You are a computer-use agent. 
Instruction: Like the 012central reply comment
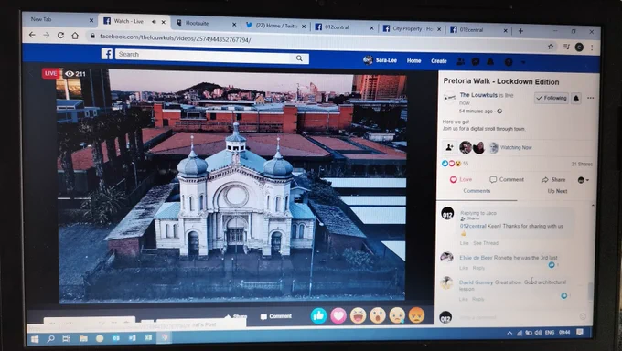[464, 243]
